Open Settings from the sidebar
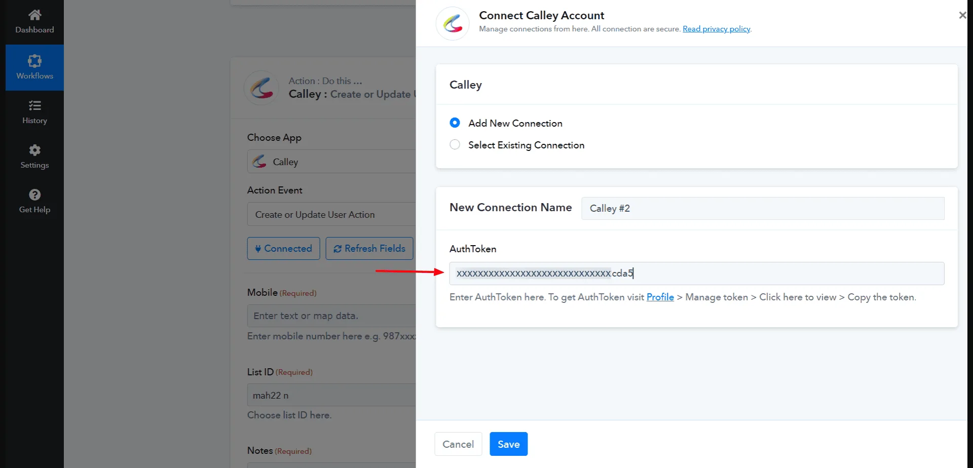The width and height of the screenshot is (973, 468). (34, 157)
